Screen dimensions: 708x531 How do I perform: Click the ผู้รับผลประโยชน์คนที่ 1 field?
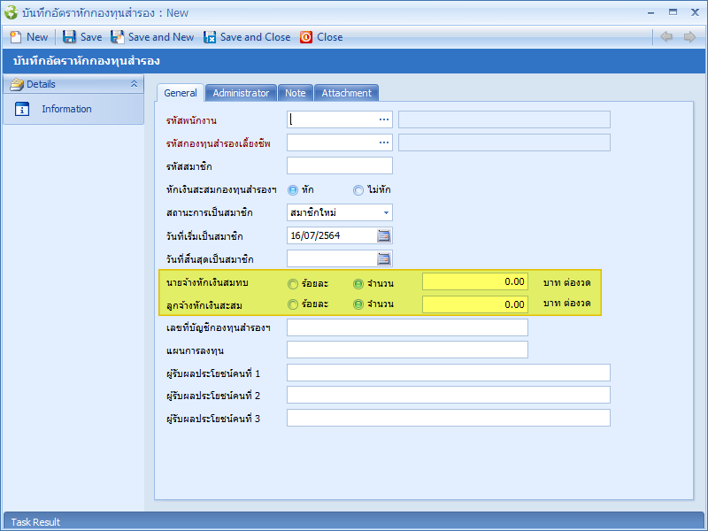pyautogui.click(x=449, y=373)
